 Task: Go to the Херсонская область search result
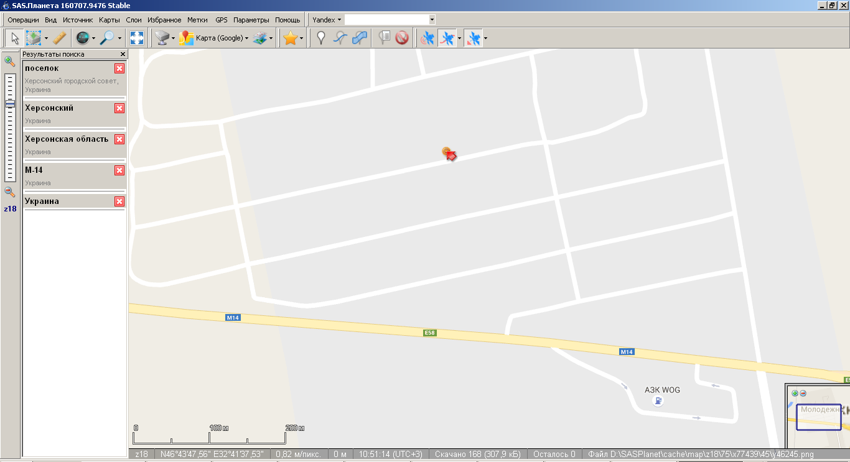tap(67, 139)
